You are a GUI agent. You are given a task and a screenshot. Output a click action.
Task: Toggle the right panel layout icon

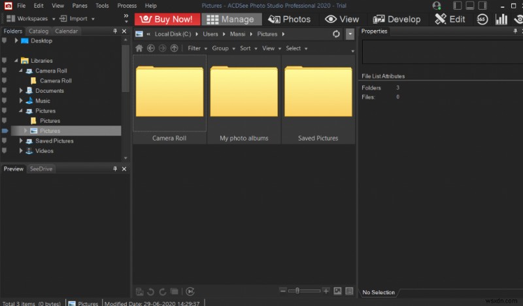tap(482, 6)
